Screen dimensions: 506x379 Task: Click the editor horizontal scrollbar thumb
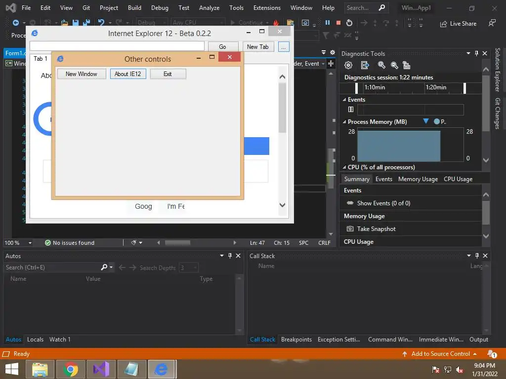[177, 243]
